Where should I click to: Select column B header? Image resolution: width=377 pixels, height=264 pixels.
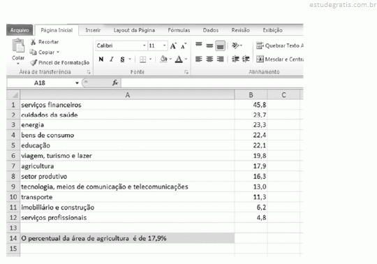tap(251, 95)
